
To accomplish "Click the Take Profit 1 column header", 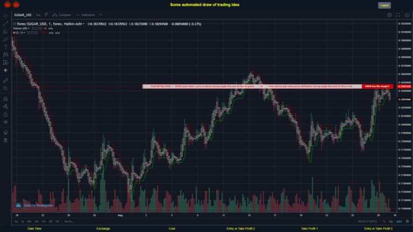I will coord(310,229).
